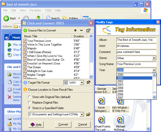Click file icon beside Your Precious Love
Screen dimensions: 161x132
tap(25, 41)
